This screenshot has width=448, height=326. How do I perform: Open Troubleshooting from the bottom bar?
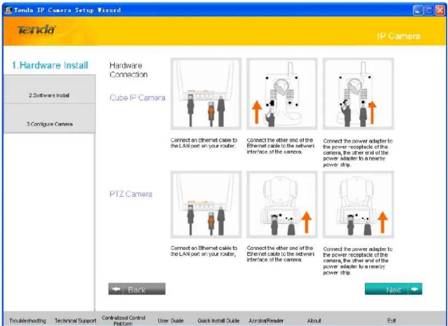click(28, 321)
